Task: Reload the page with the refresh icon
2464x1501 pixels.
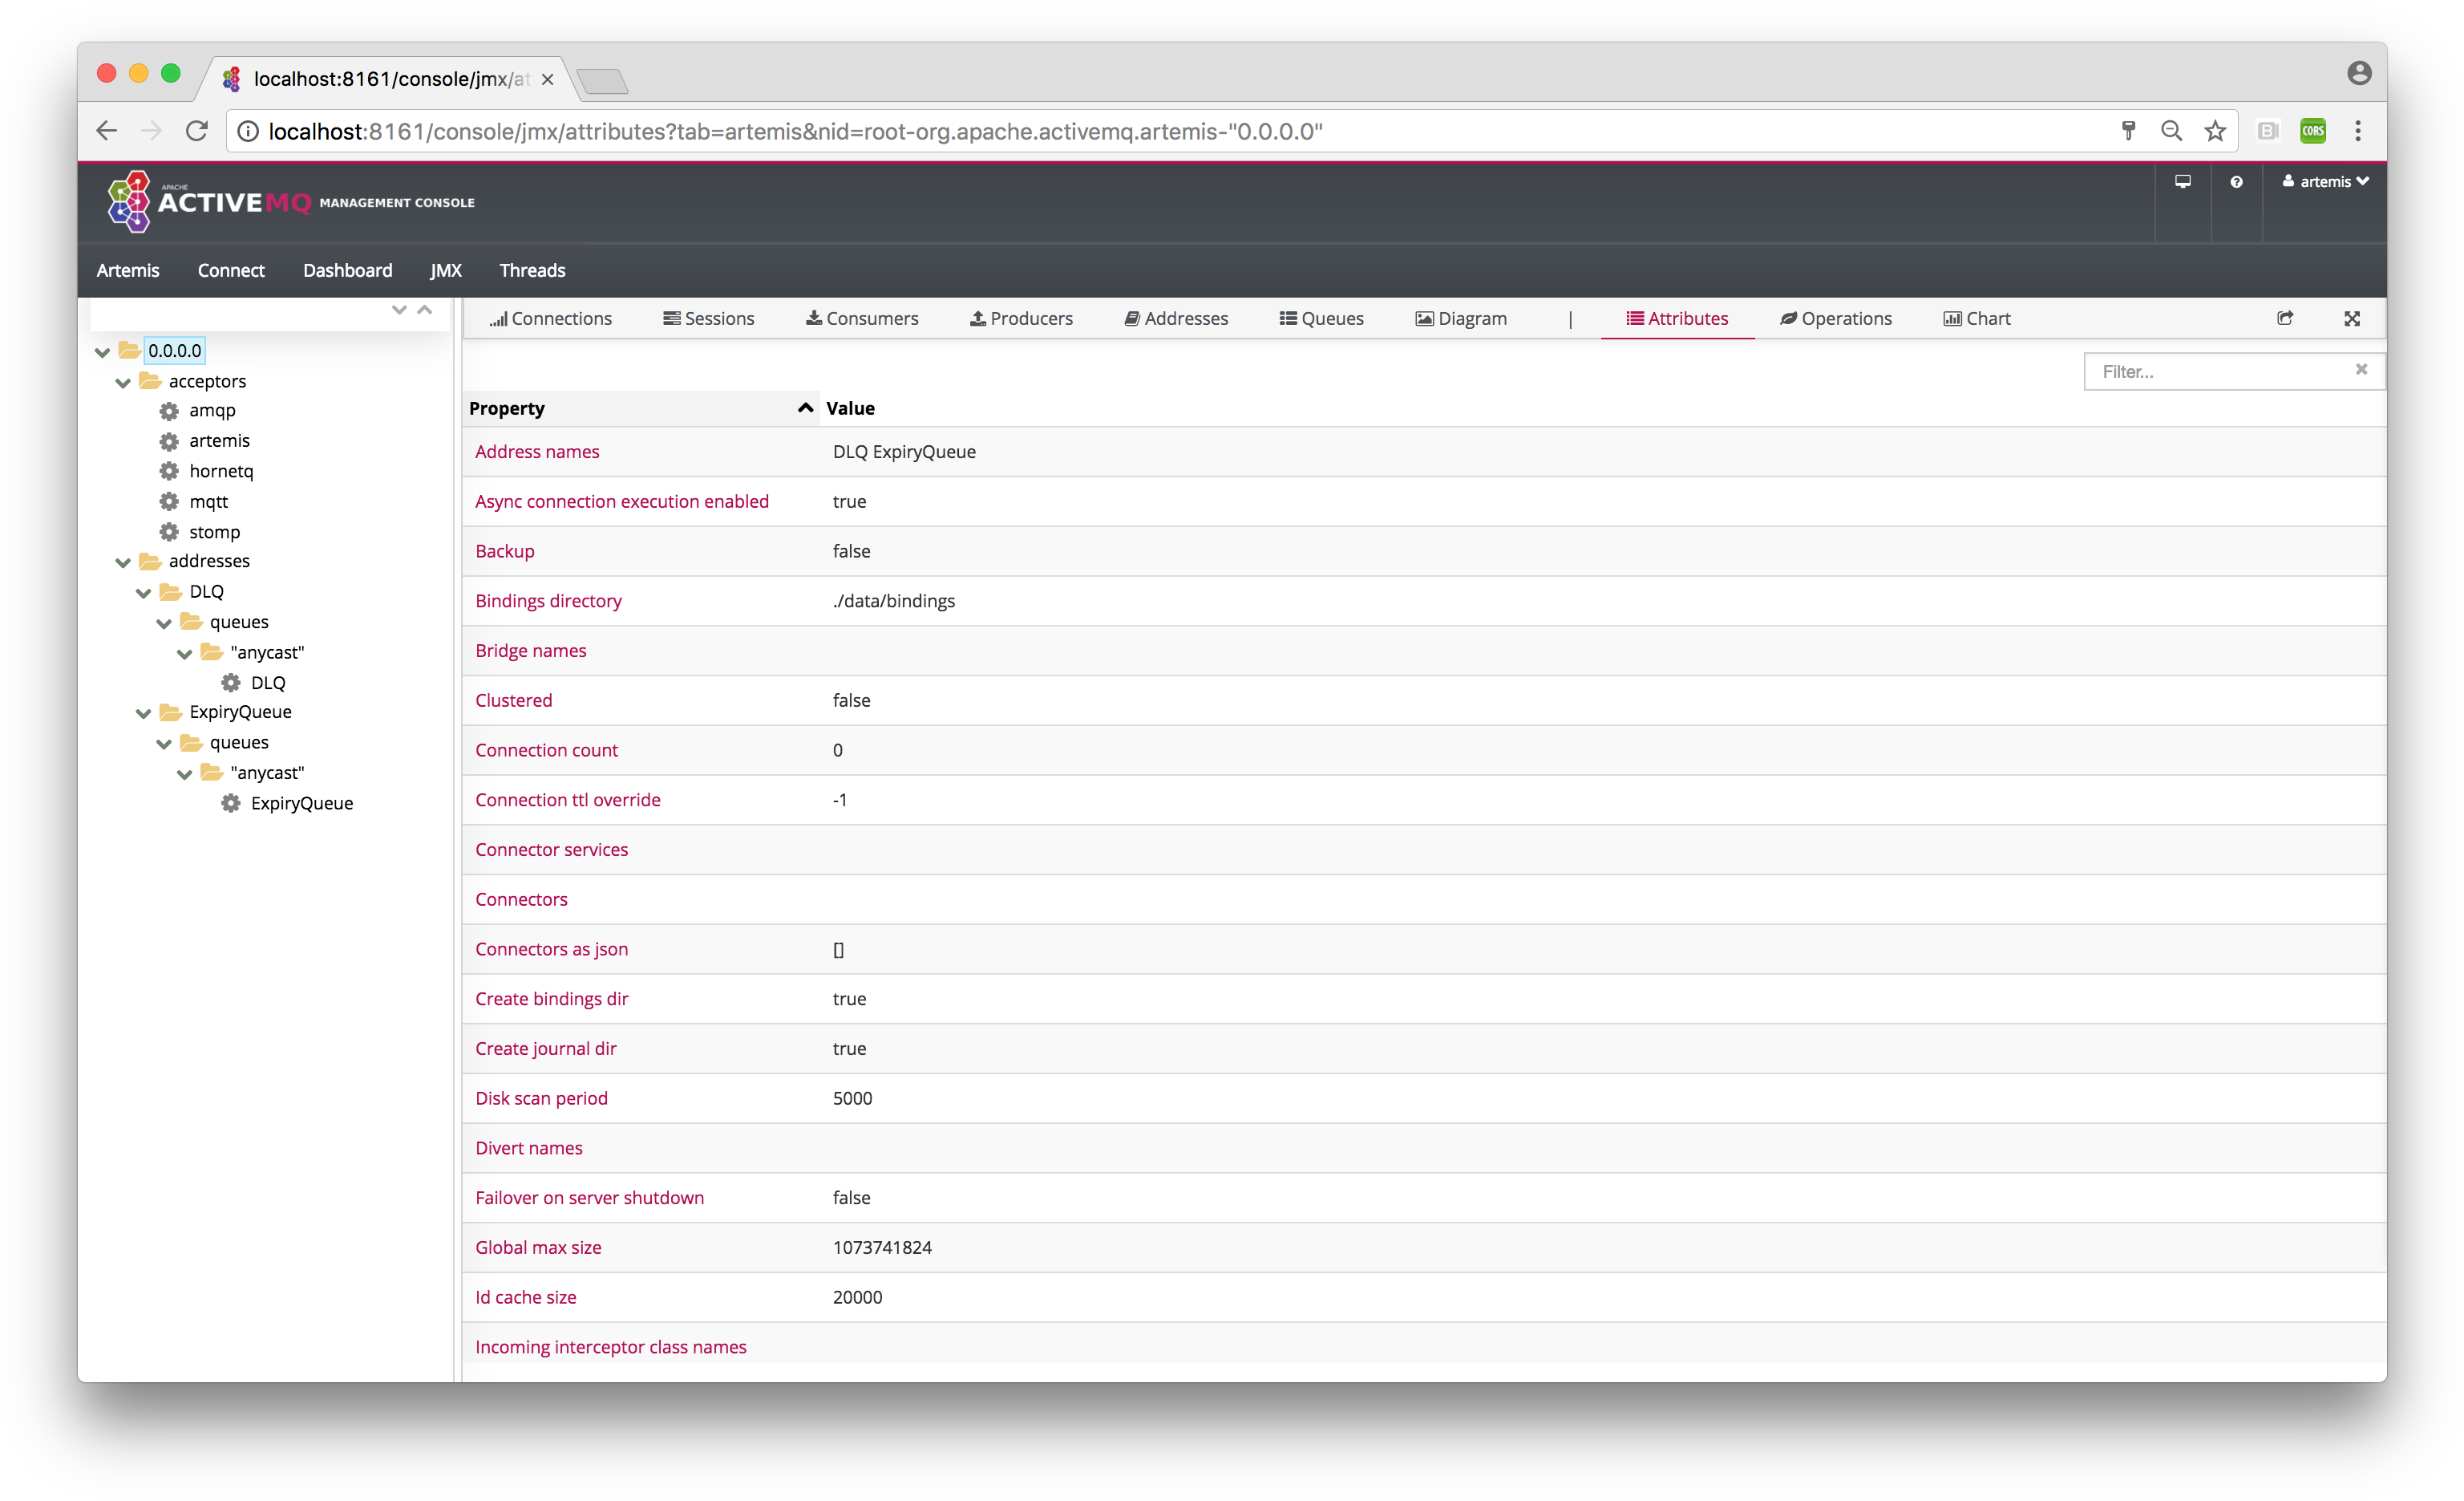Action: 197,131
